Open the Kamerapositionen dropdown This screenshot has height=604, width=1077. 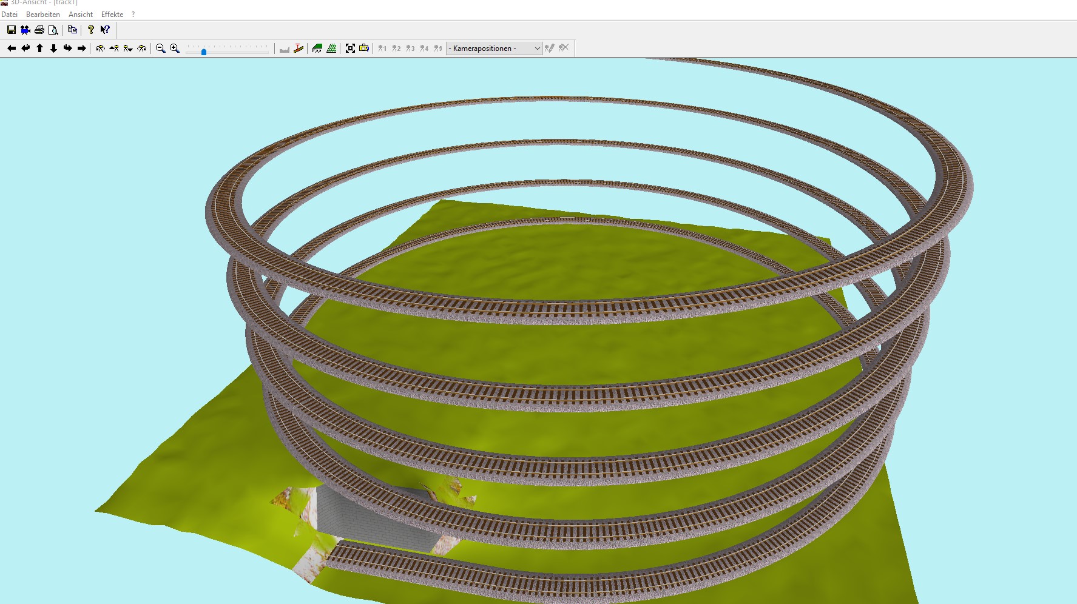click(x=494, y=49)
